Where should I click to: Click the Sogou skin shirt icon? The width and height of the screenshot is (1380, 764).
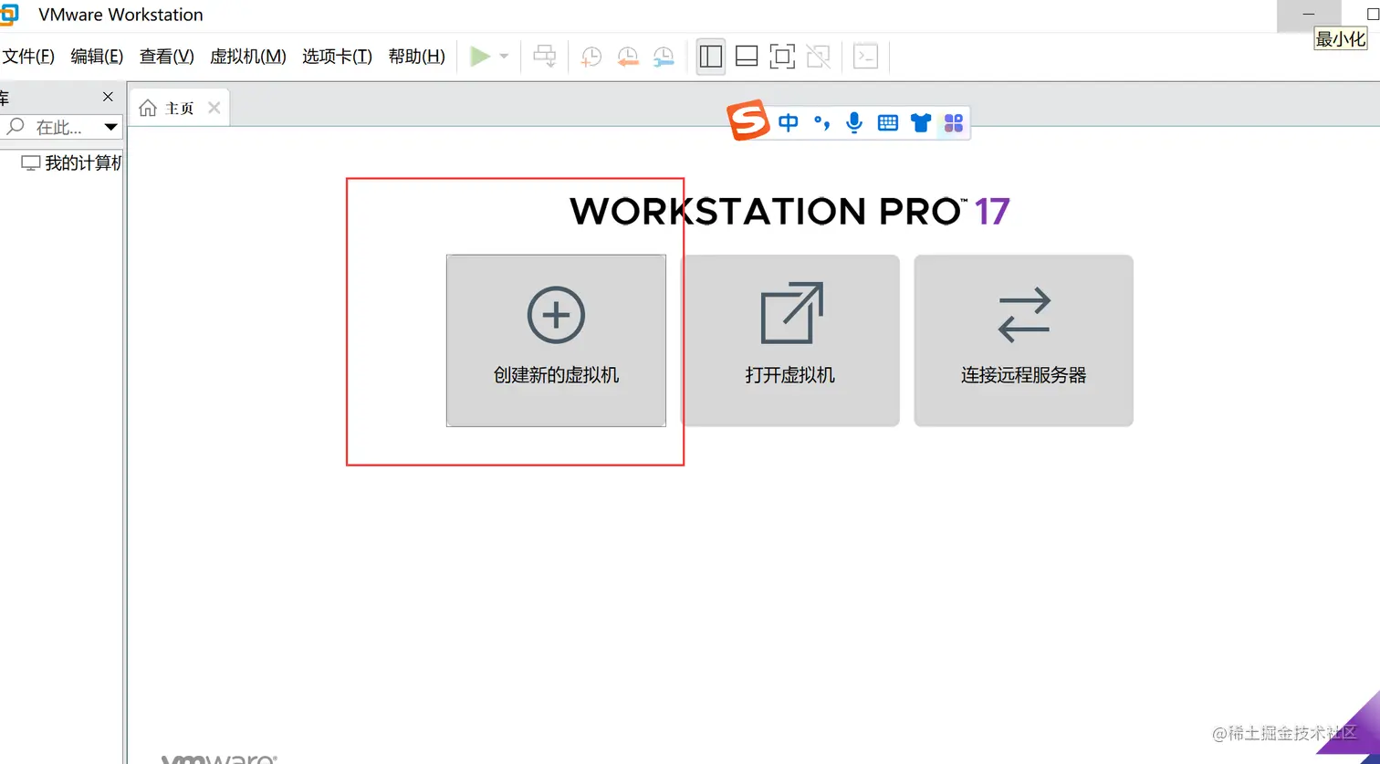(x=921, y=122)
